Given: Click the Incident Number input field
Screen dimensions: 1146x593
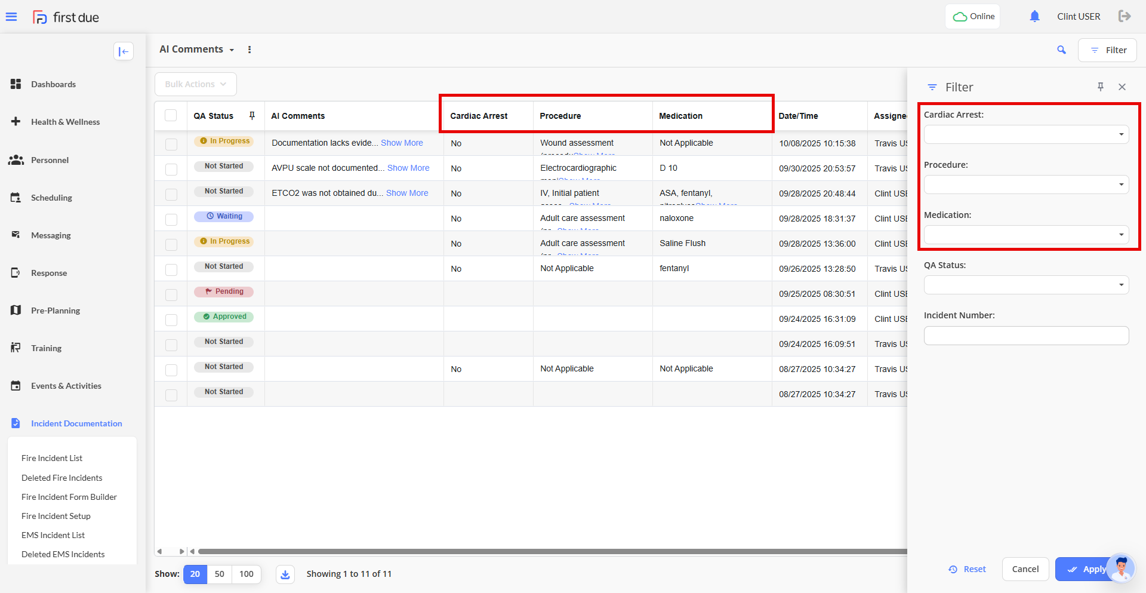Looking at the screenshot, I should point(1026,336).
